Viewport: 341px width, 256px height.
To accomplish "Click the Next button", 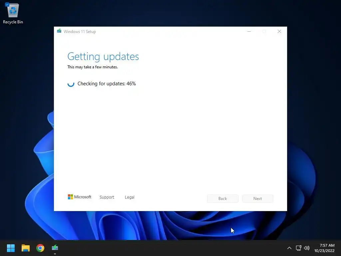I will [258, 199].
